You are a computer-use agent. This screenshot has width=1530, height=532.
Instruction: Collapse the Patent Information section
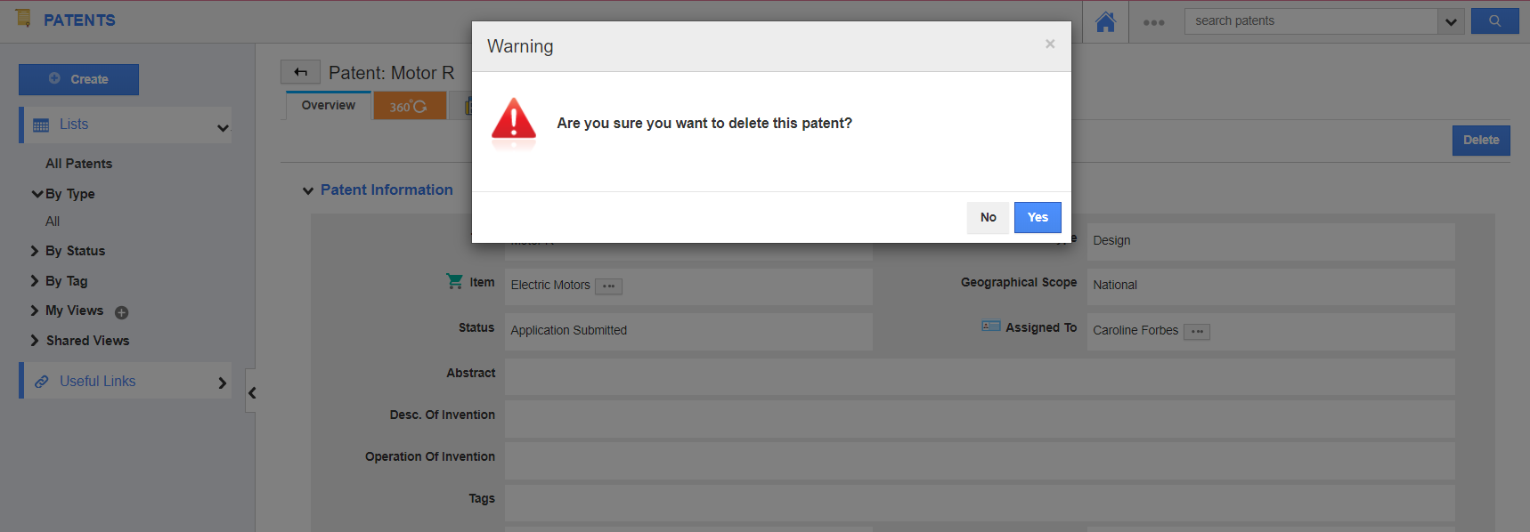click(308, 190)
